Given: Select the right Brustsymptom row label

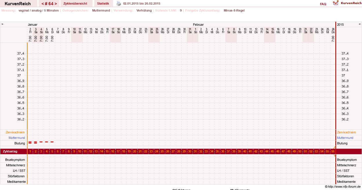Looking at the screenshot, I should (347, 160).
